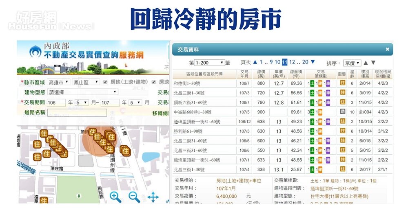This screenshot has width=408, height=214.
Task: Open the 1~200 records range dropdown
Action: (x=209, y=63)
